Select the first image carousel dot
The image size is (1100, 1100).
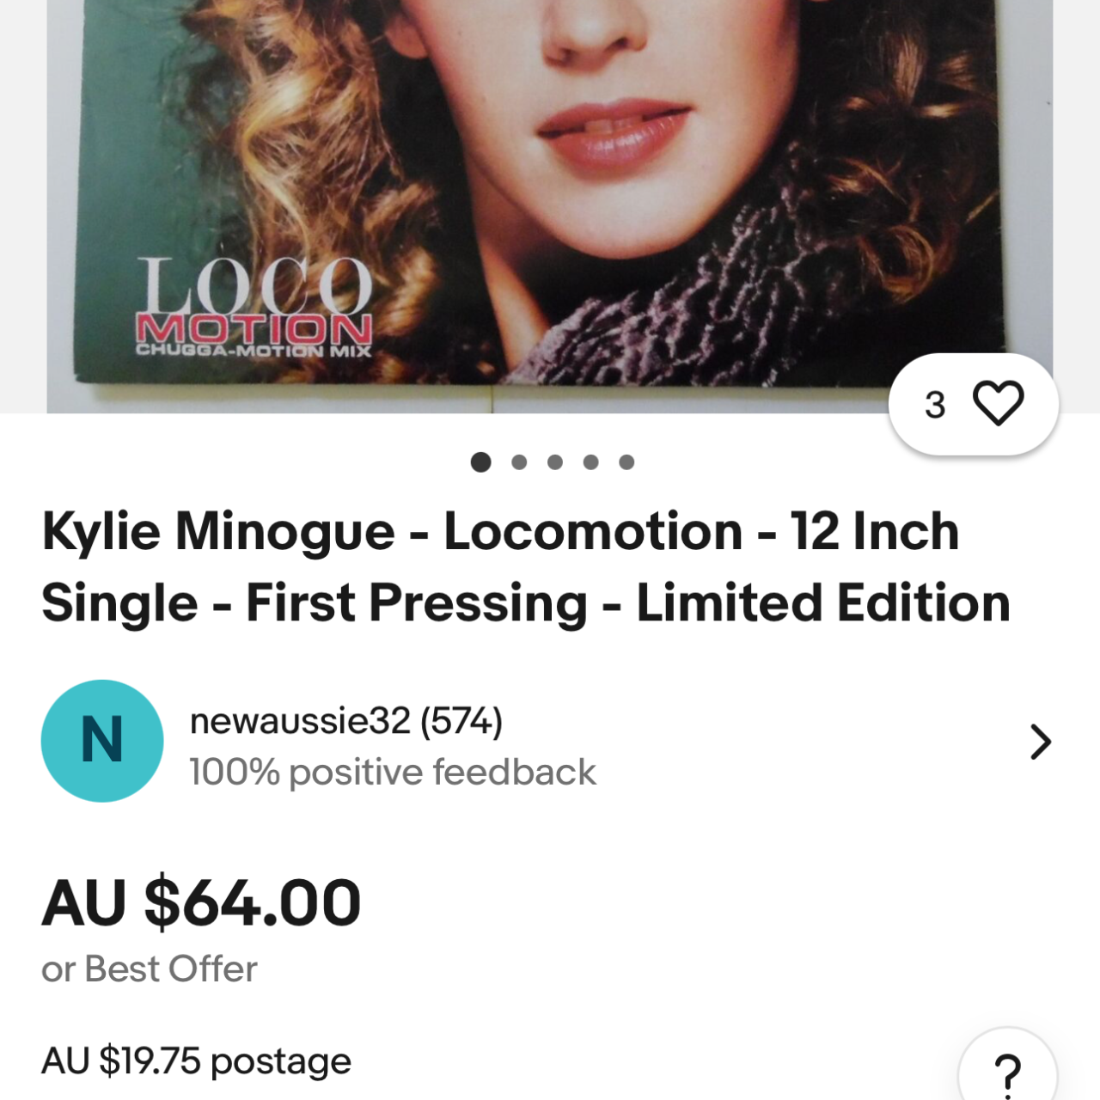[x=481, y=462]
